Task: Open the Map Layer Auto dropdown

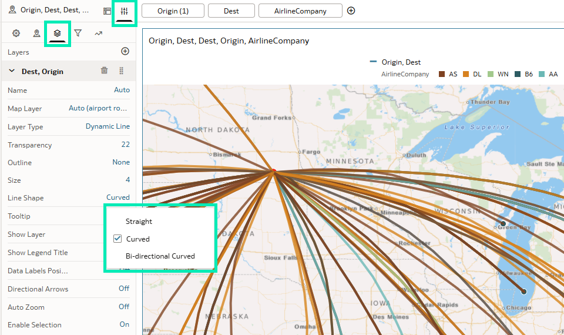Action: tap(98, 109)
